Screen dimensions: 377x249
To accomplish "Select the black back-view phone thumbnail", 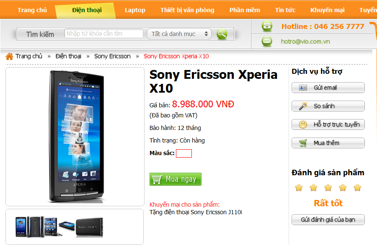I will pos(90,227).
